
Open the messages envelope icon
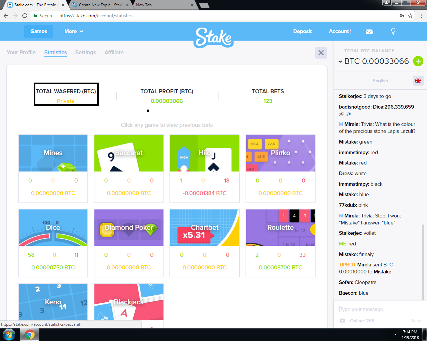[x=369, y=32]
